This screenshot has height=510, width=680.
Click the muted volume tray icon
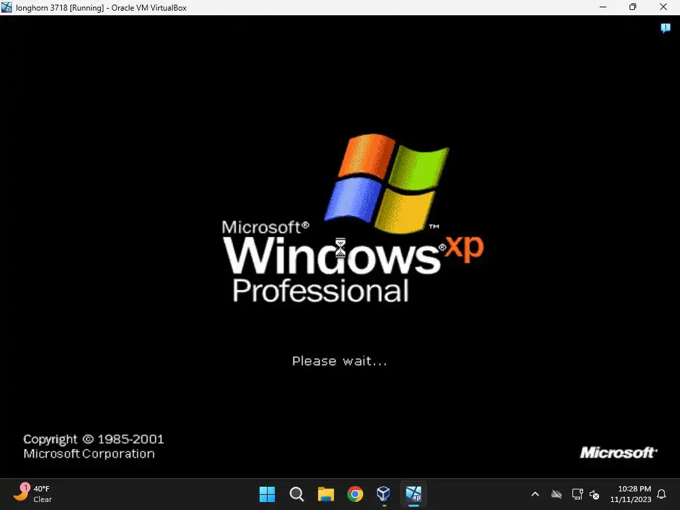(594, 494)
